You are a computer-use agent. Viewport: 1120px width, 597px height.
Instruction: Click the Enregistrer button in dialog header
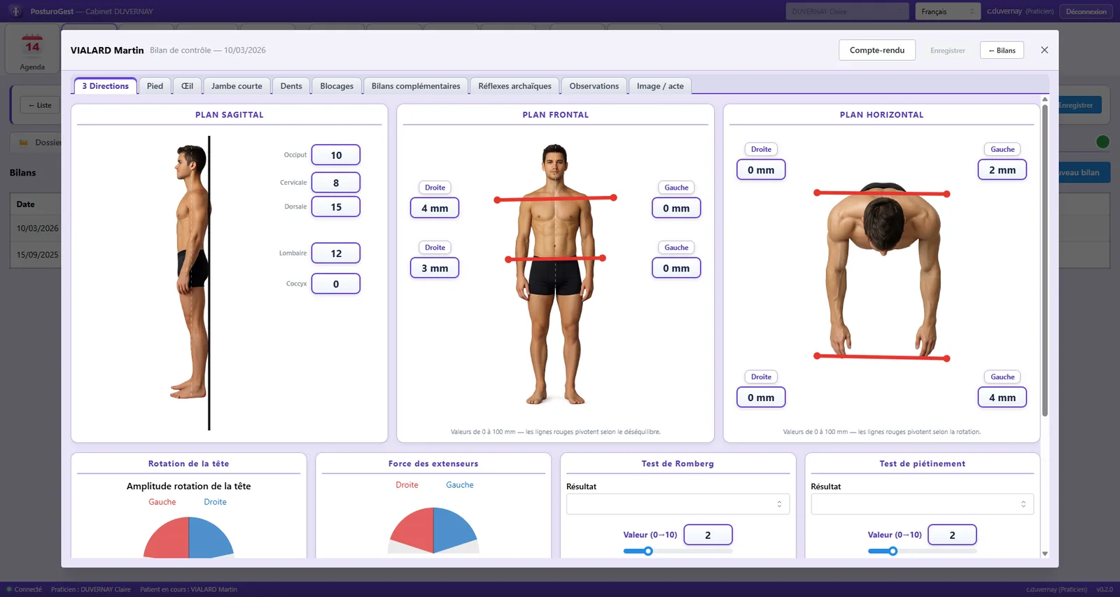click(948, 50)
